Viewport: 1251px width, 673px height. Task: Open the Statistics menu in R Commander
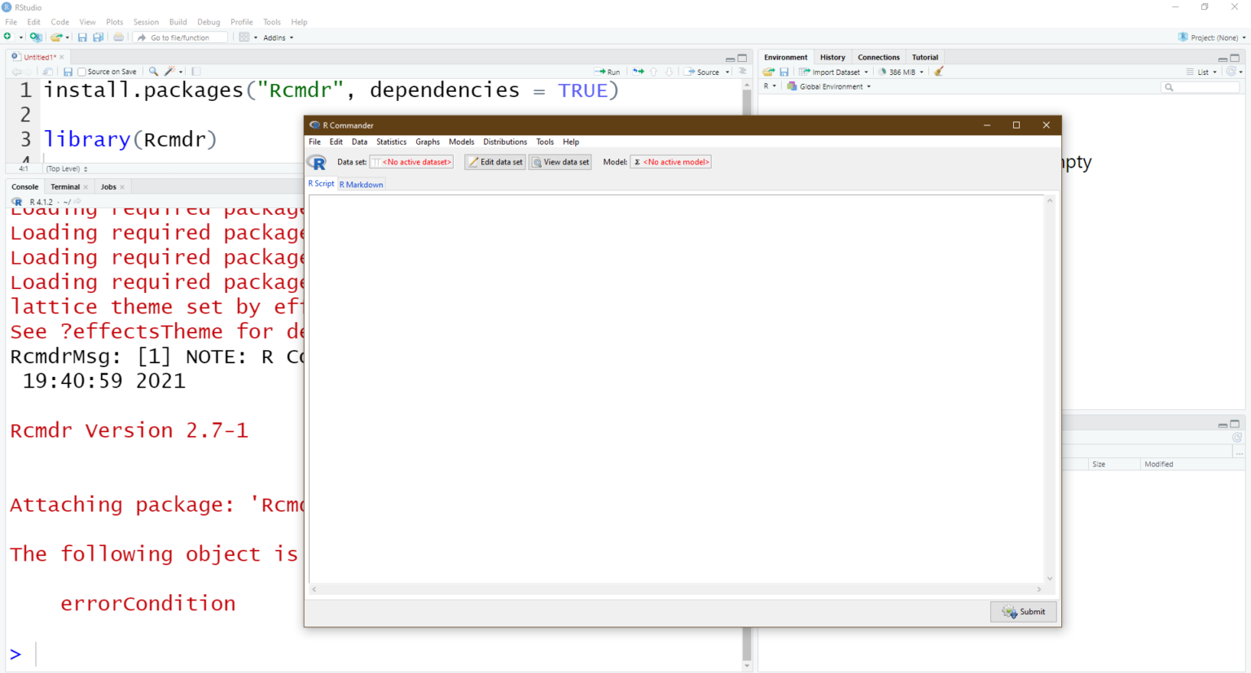tap(391, 142)
